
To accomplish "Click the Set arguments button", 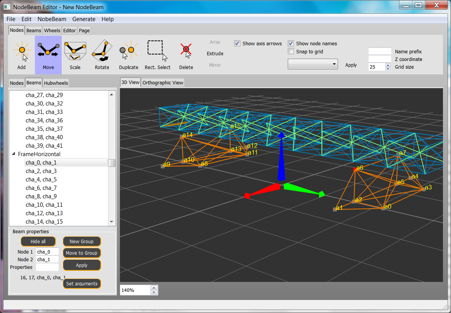I will [x=82, y=283].
